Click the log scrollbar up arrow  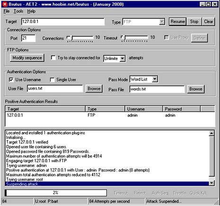click(211, 133)
